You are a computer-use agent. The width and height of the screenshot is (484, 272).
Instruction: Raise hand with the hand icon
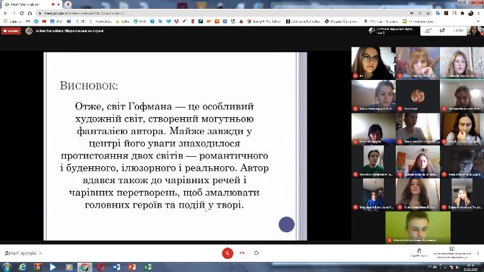tap(419, 252)
